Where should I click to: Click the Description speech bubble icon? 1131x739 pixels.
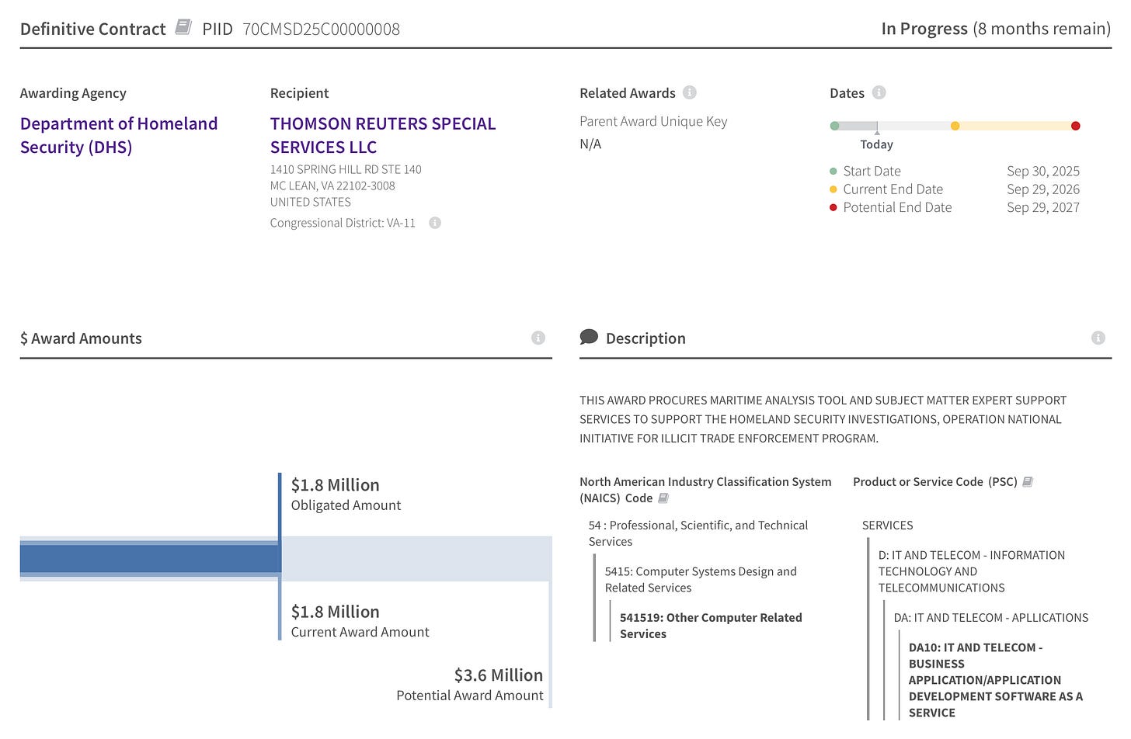click(x=589, y=337)
